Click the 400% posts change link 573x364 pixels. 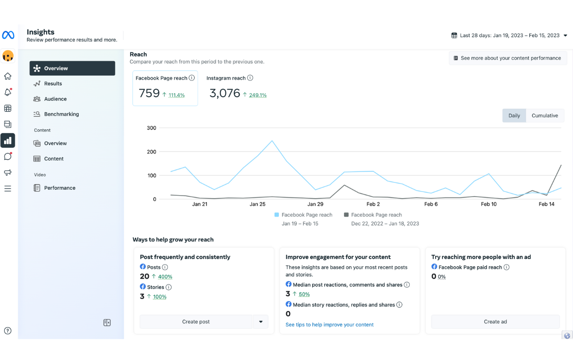(165, 277)
